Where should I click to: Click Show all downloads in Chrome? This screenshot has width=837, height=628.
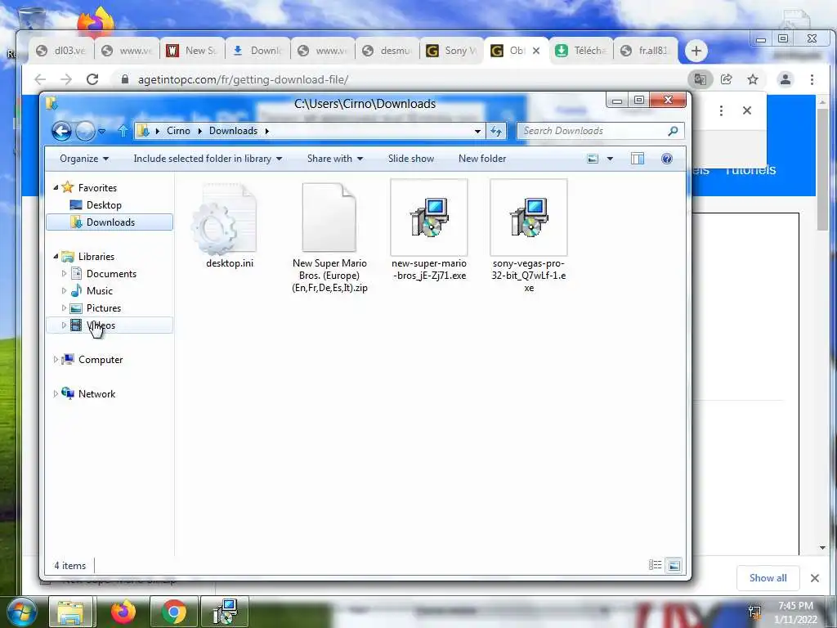[x=768, y=578]
